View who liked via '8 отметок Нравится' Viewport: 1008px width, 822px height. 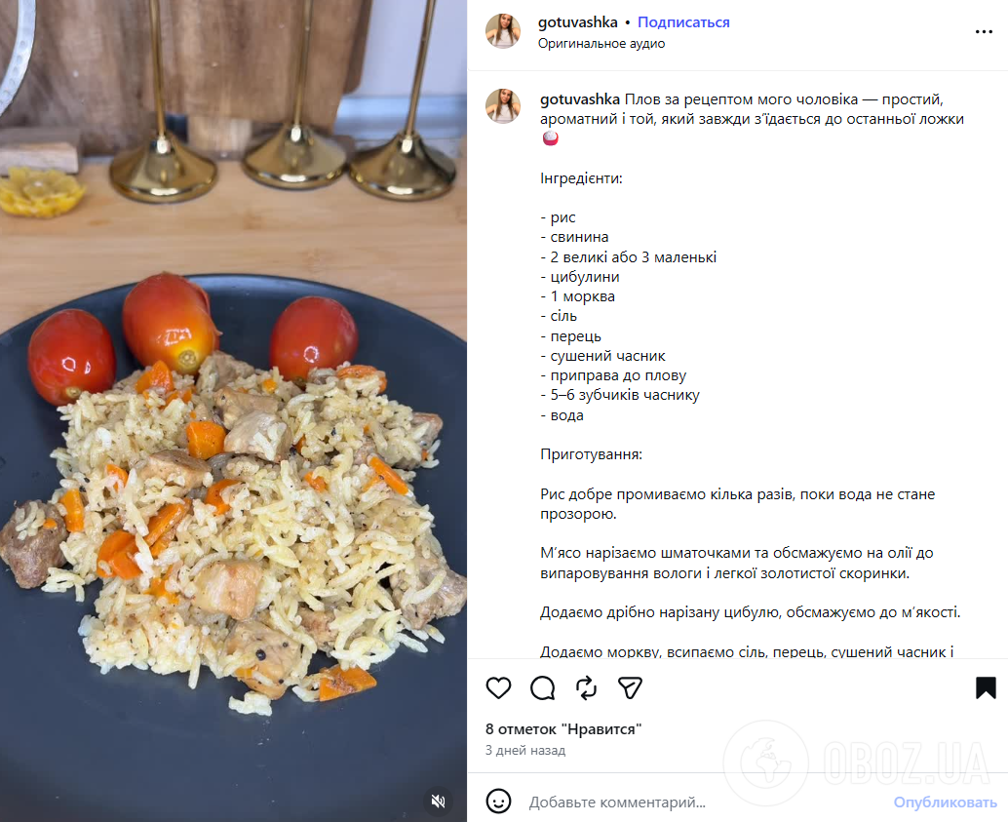(x=564, y=727)
